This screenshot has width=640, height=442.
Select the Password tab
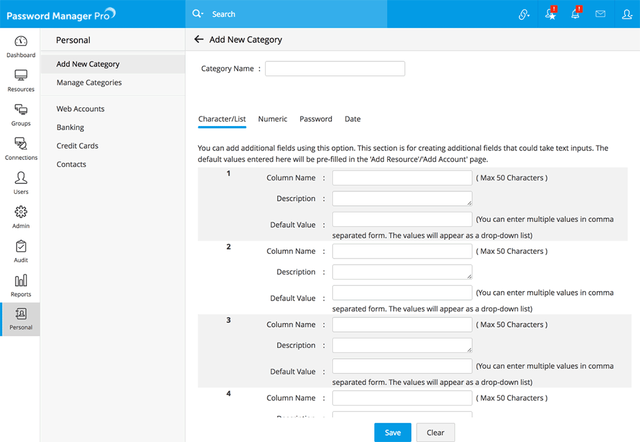316,119
